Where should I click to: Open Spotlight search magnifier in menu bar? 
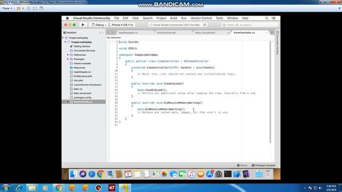tap(267, 18)
